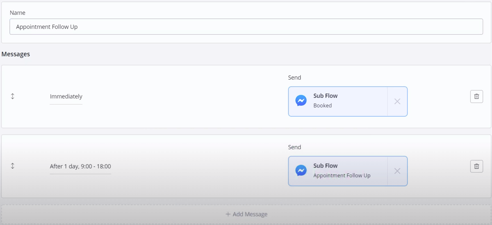Click the Name field containing Appointment Follow Up

246,27
